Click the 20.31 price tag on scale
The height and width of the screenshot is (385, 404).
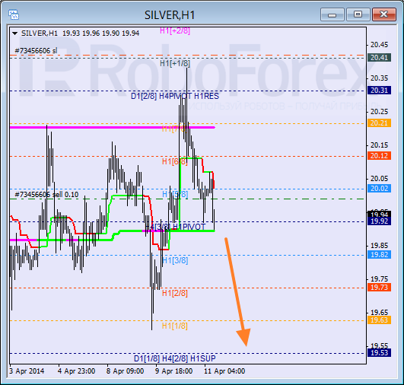pyautogui.click(x=379, y=91)
